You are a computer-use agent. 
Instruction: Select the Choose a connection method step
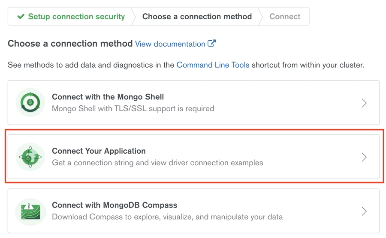point(197,17)
